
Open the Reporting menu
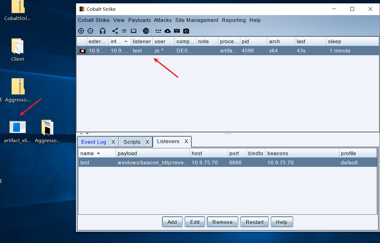[x=234, y=20]
